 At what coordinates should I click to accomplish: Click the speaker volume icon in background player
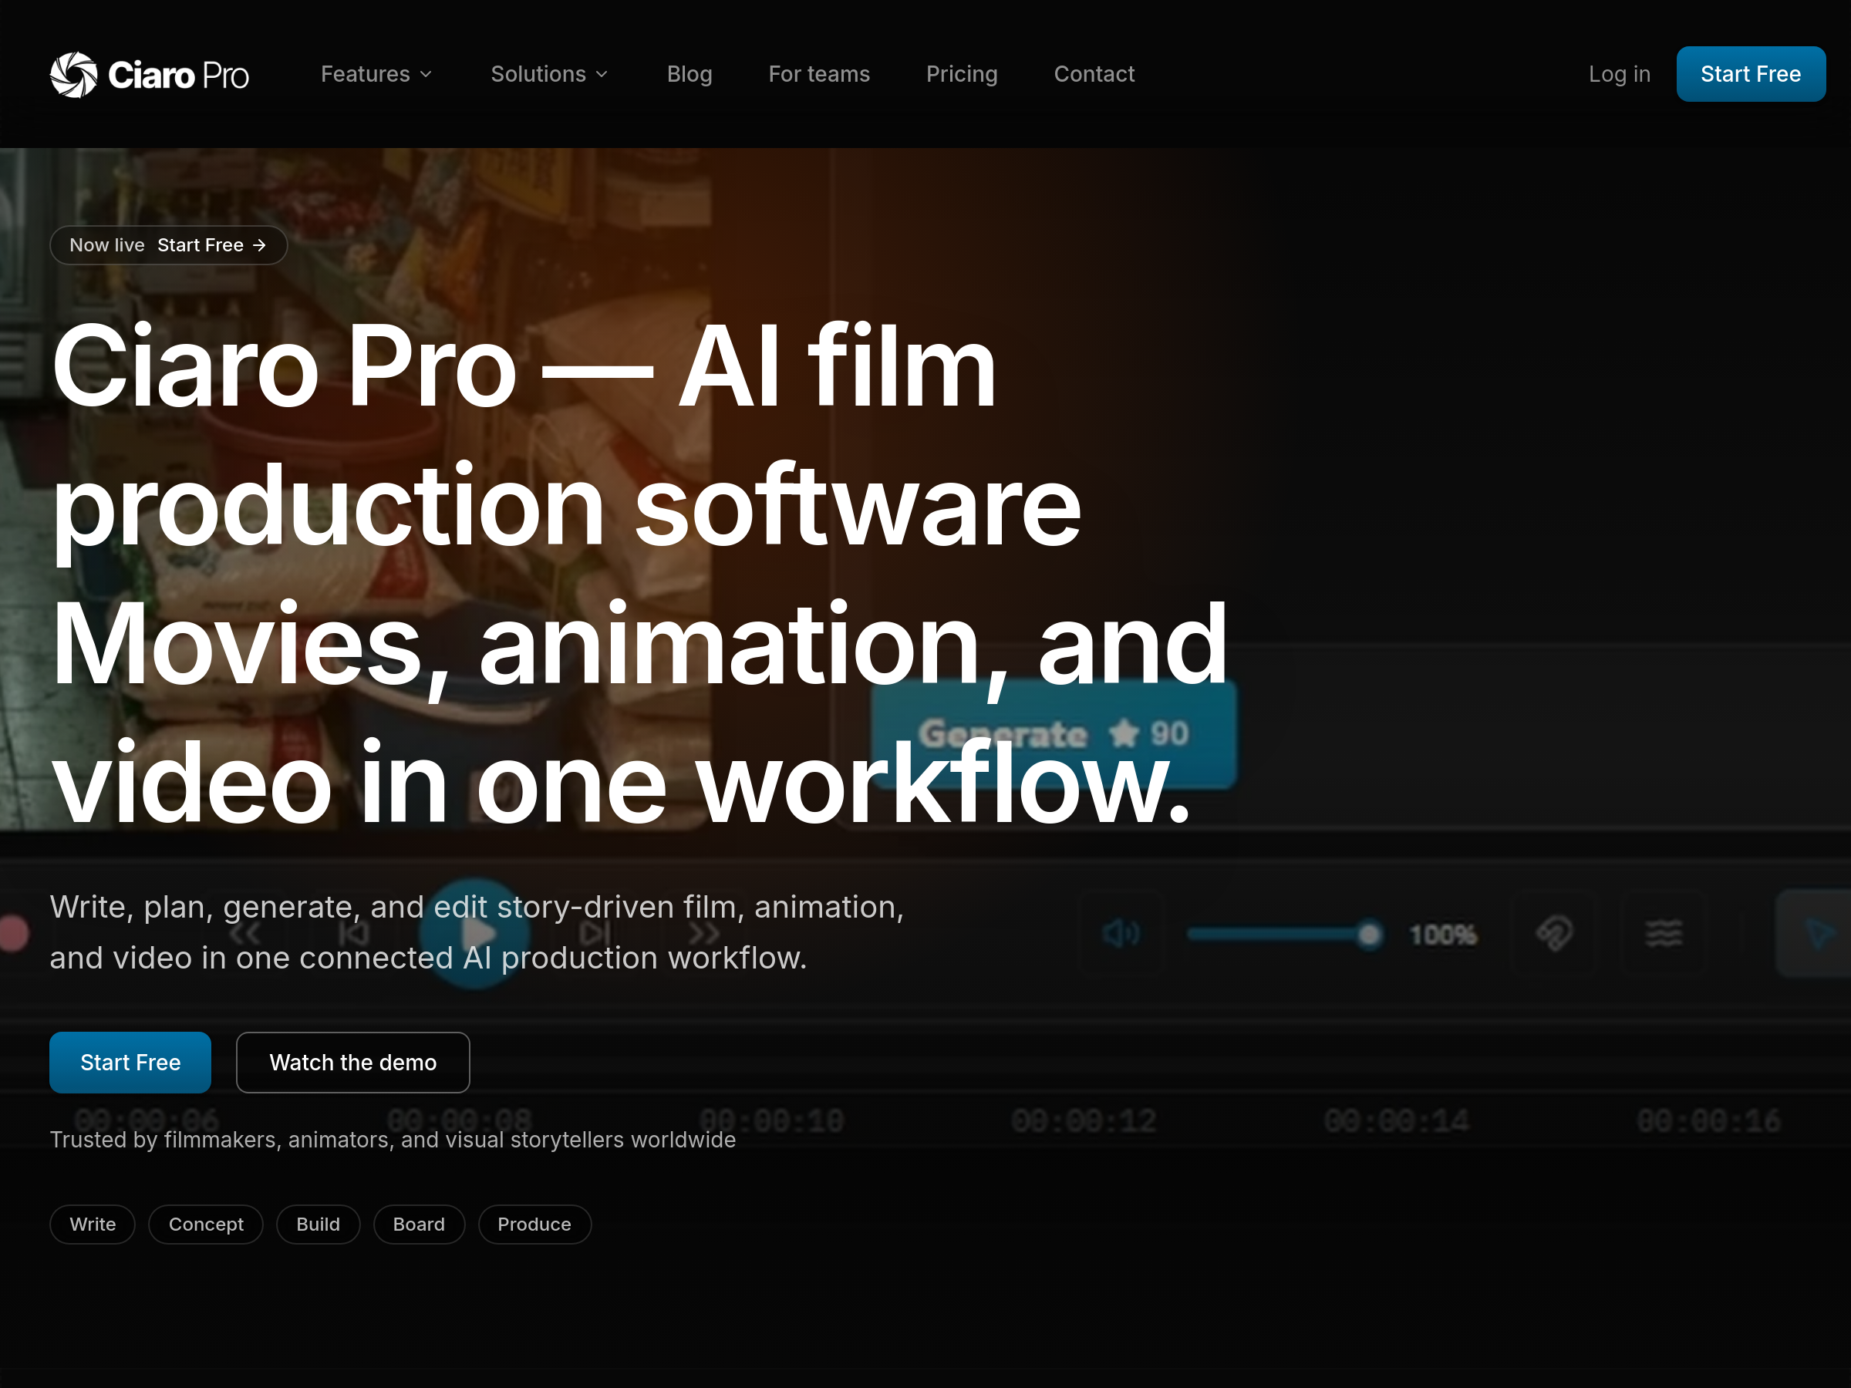(x=1121, y=933)
